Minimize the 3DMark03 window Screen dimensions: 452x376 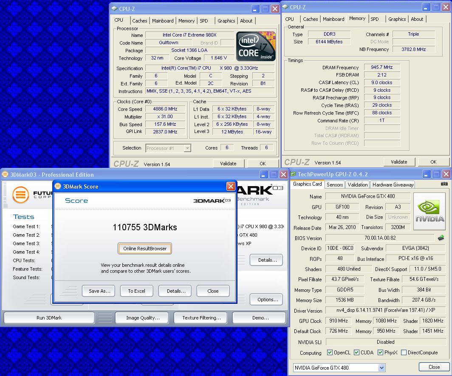[x=264, y=174]
